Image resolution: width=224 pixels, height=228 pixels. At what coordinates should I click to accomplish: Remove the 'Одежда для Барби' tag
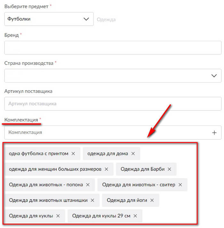pos(170,169)
